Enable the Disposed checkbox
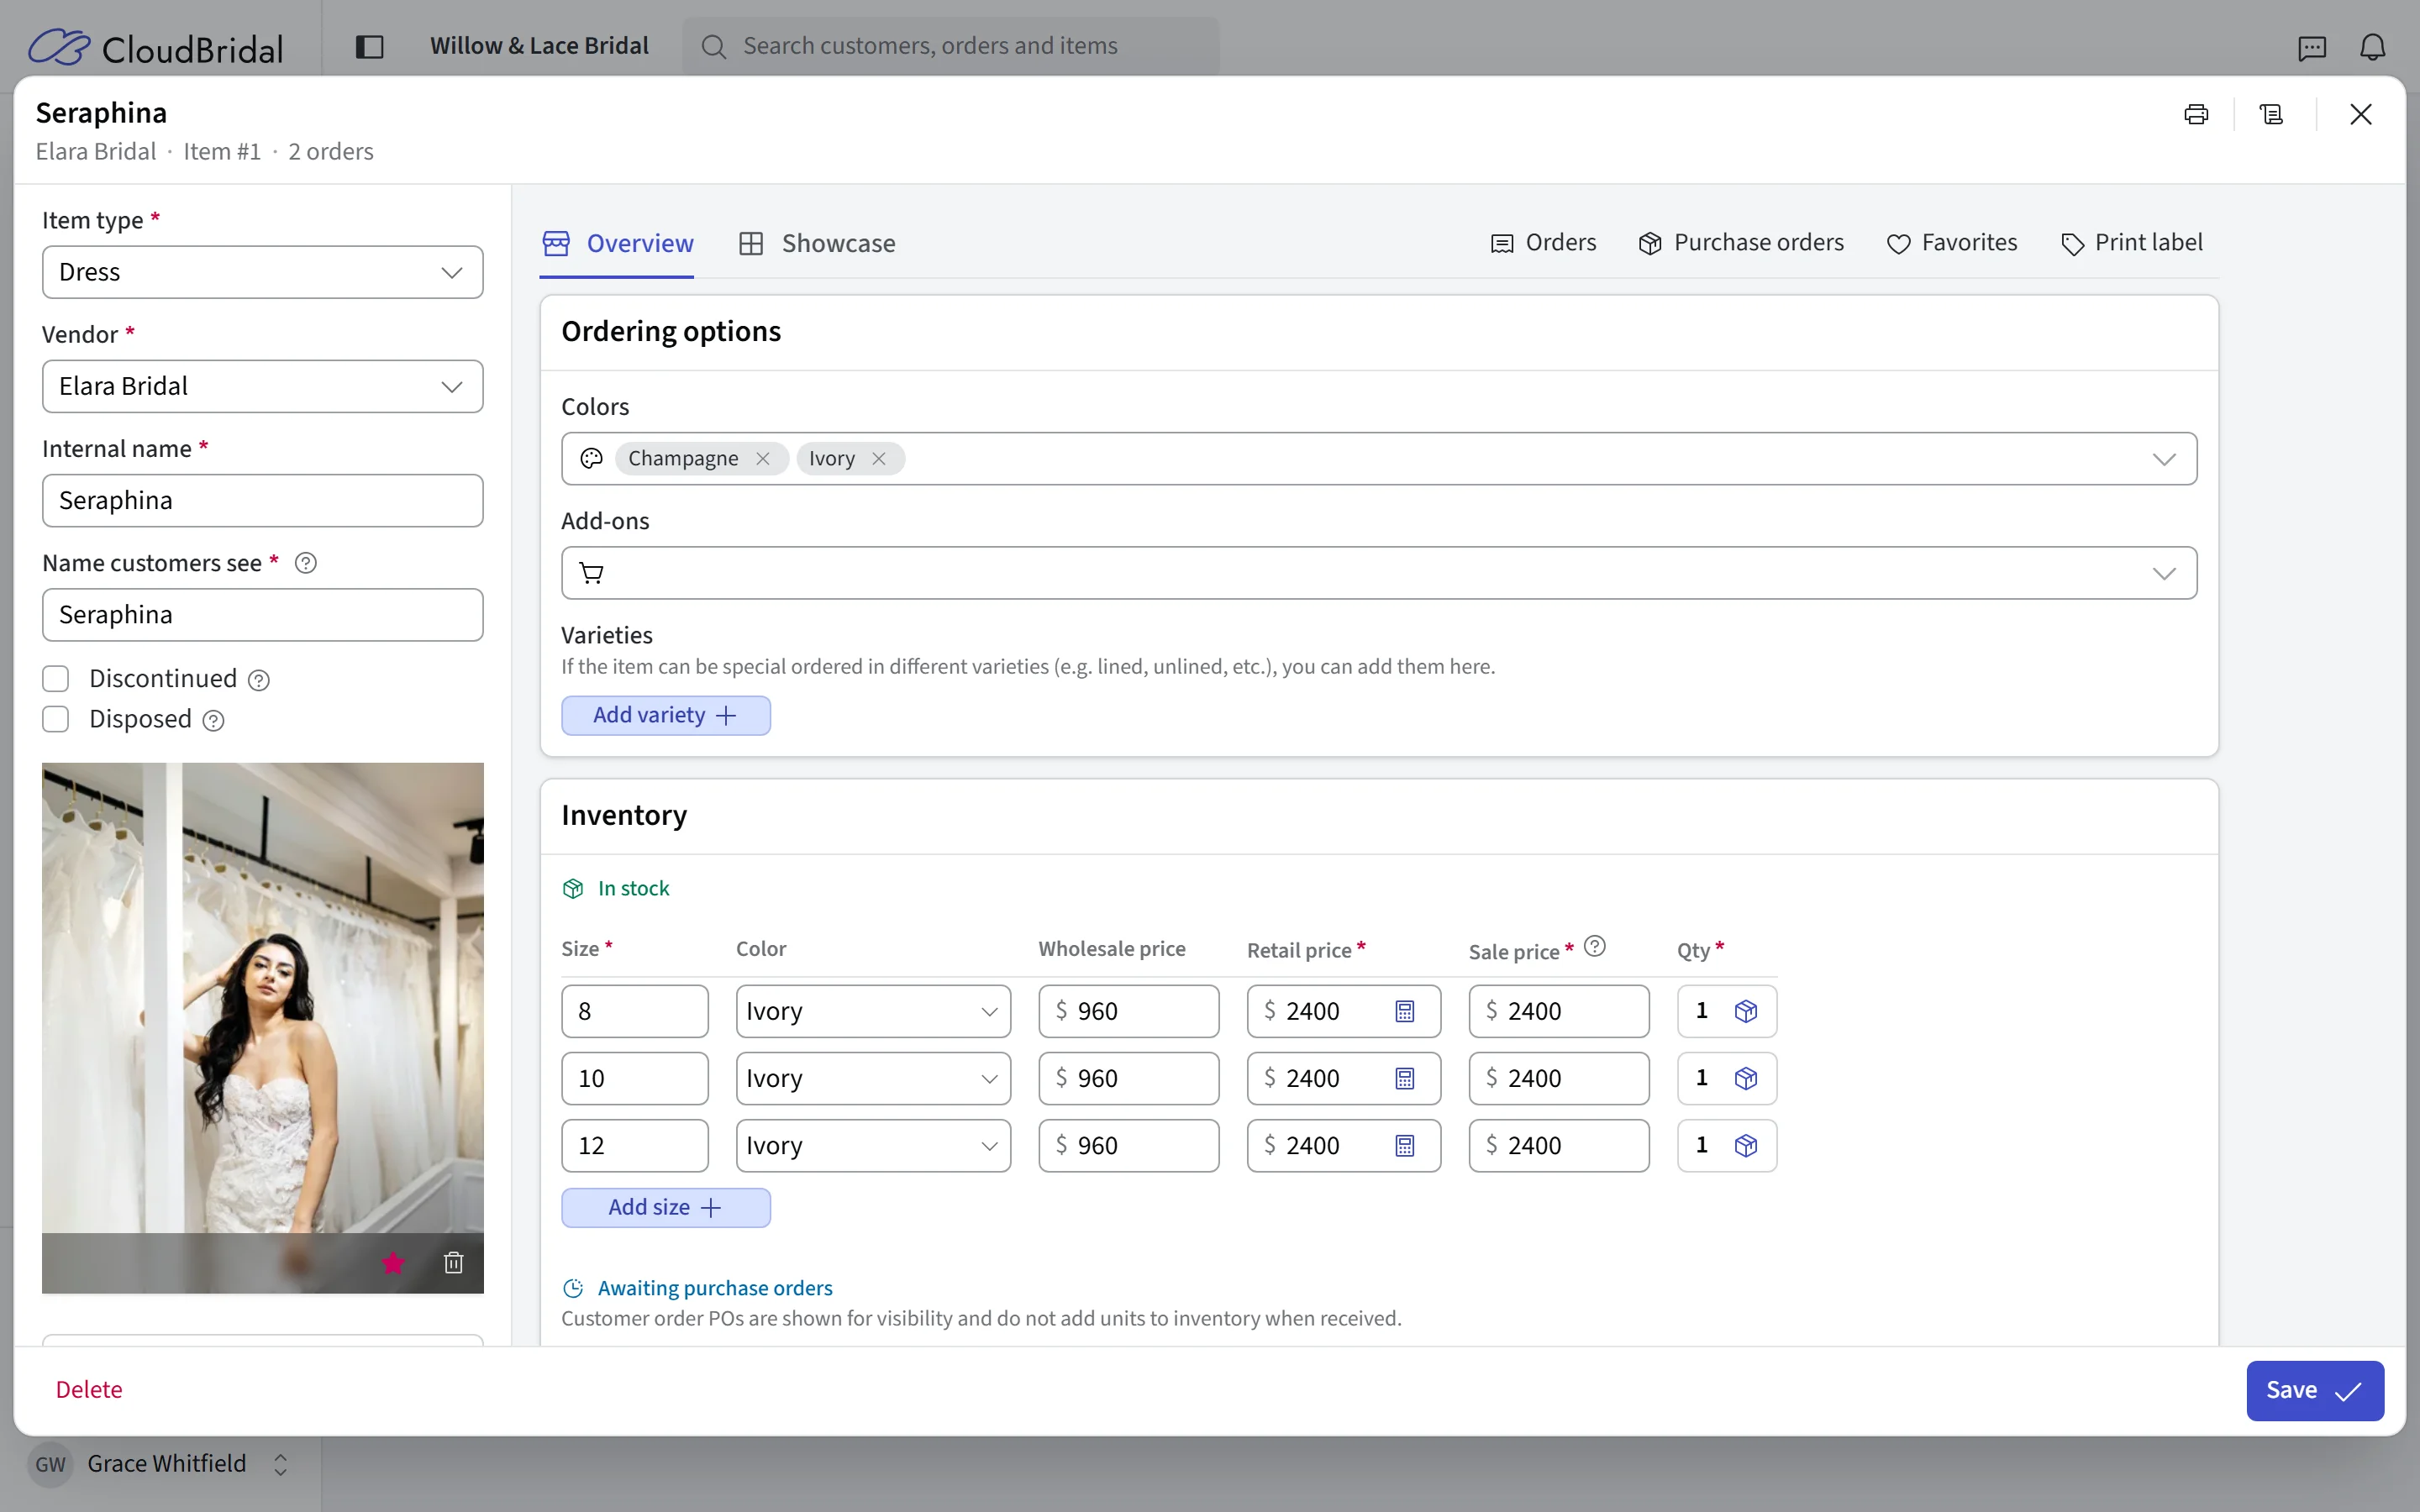 point(56,719)
